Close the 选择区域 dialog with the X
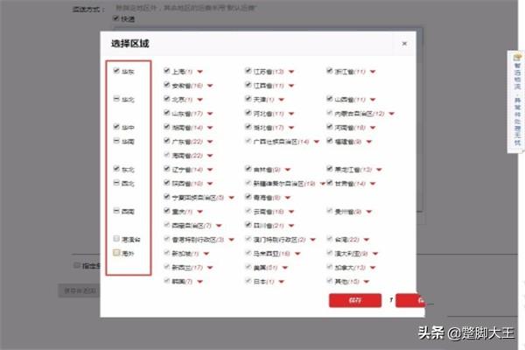 coord(404,44)
